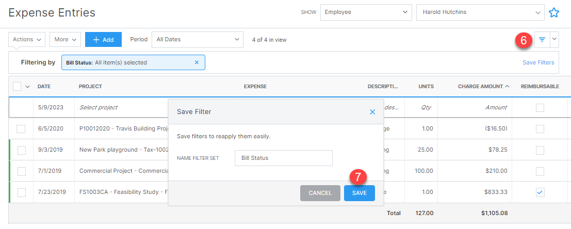
Task: Click the Select project field
Action: [x=99, y=107]
